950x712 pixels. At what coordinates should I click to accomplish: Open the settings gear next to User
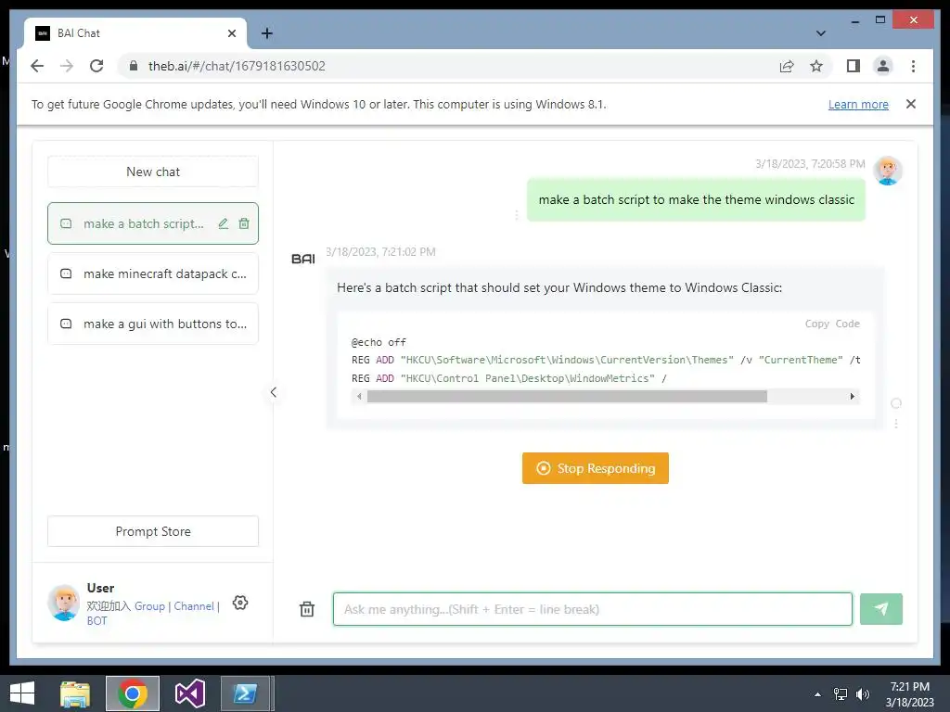[x=240, y=603]
